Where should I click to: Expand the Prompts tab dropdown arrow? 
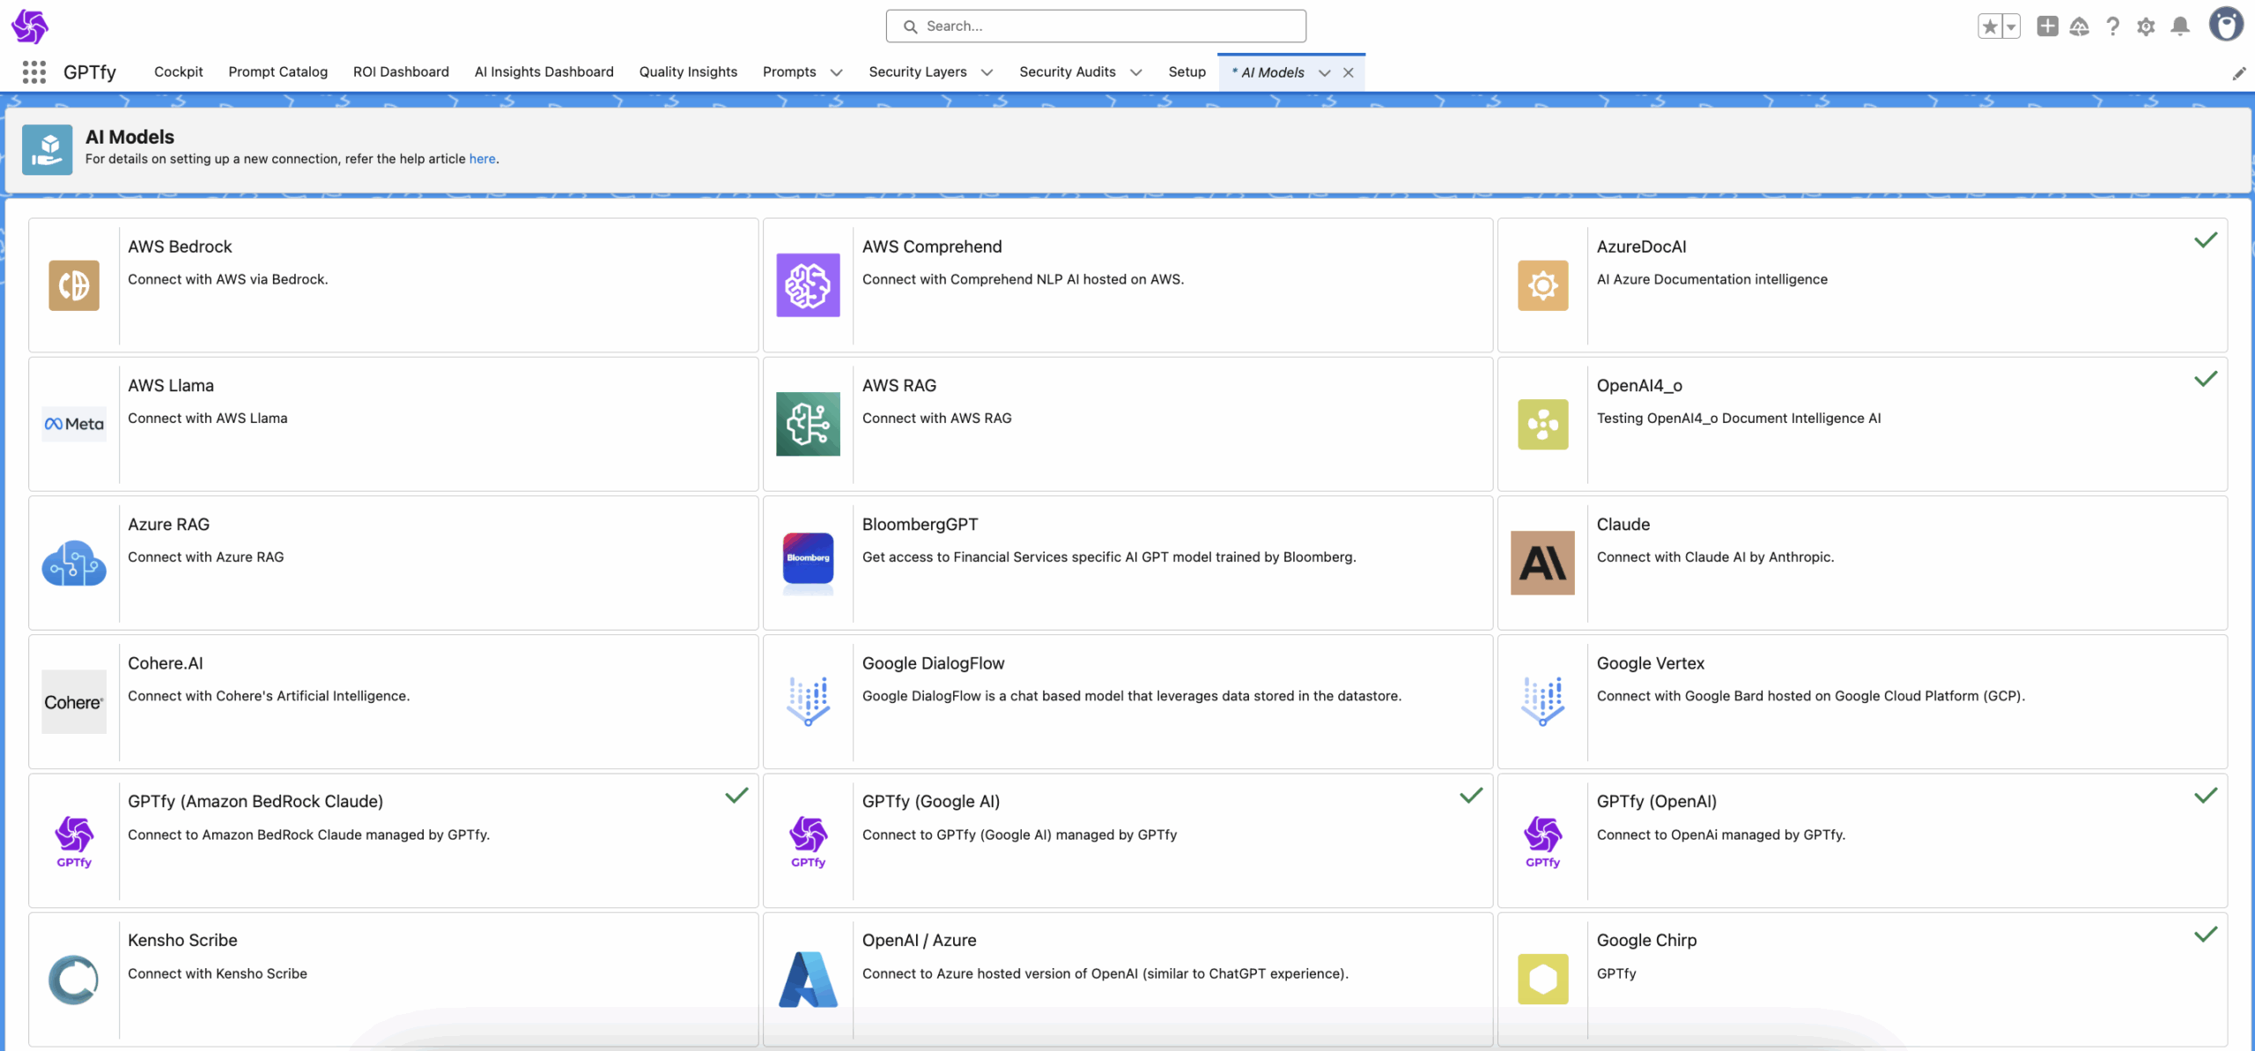click(x=837, y=72)
